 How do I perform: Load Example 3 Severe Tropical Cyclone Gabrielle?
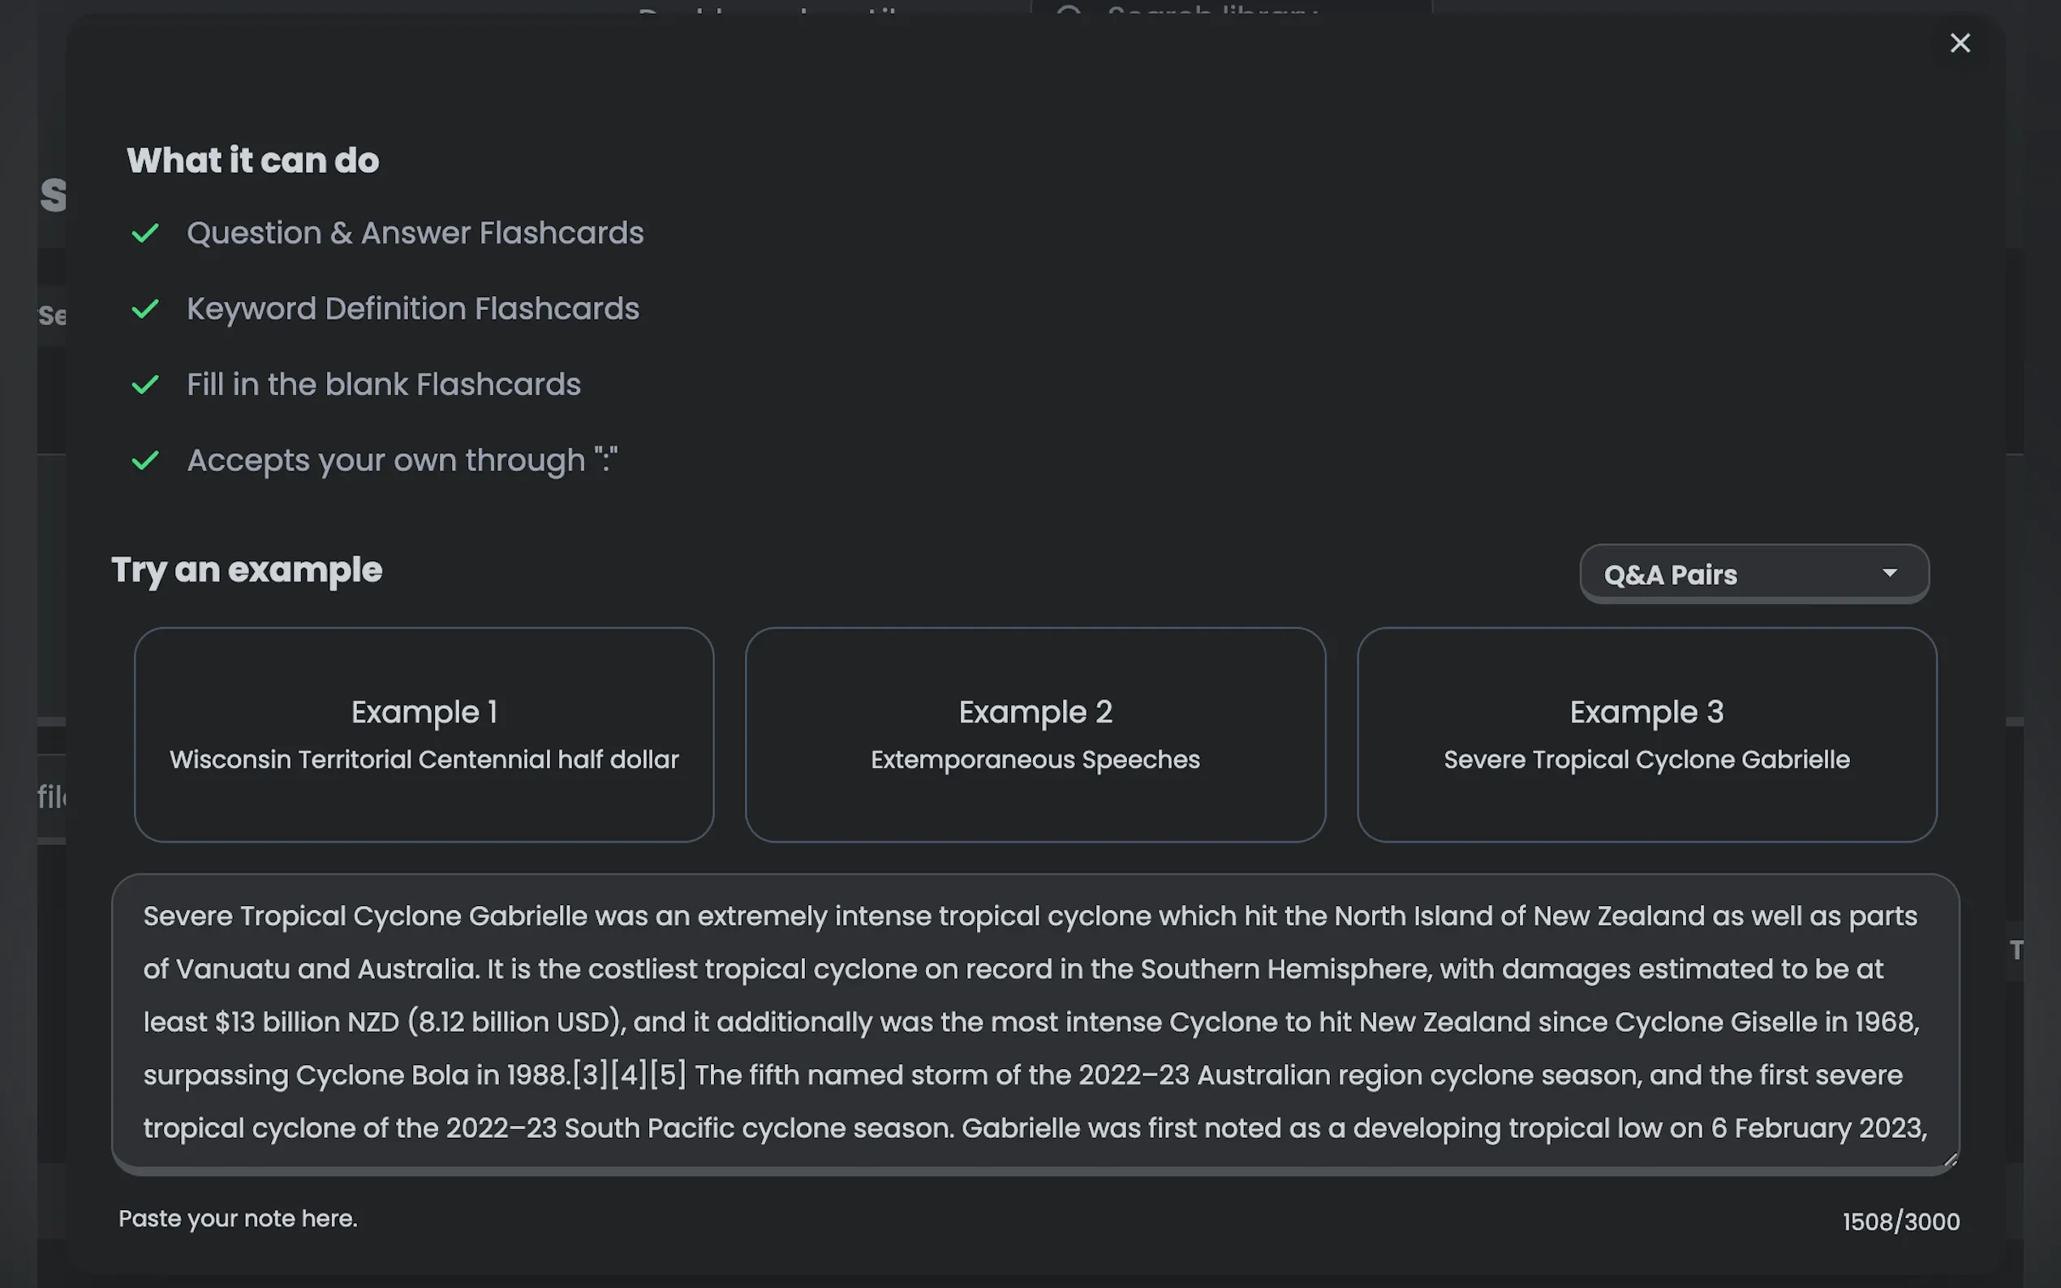pos(1646,734)
